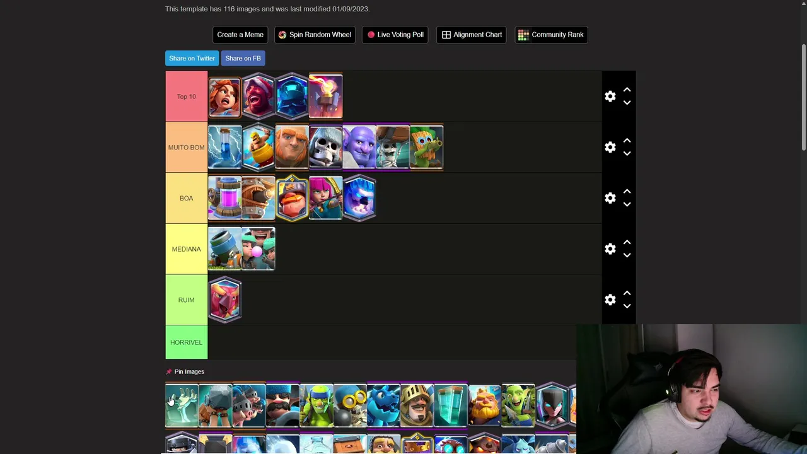Select the RUIM tier label
The image size is (807, 454).
coord(186,300)
